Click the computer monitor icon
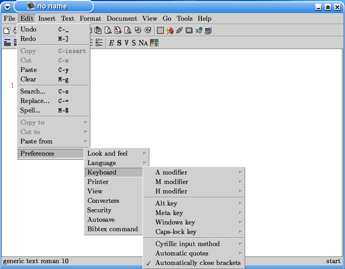 (208, 30)
